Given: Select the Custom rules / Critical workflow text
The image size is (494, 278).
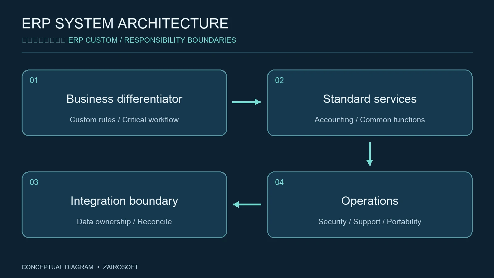Looking at the screenshot, I should tap(124, 120).
